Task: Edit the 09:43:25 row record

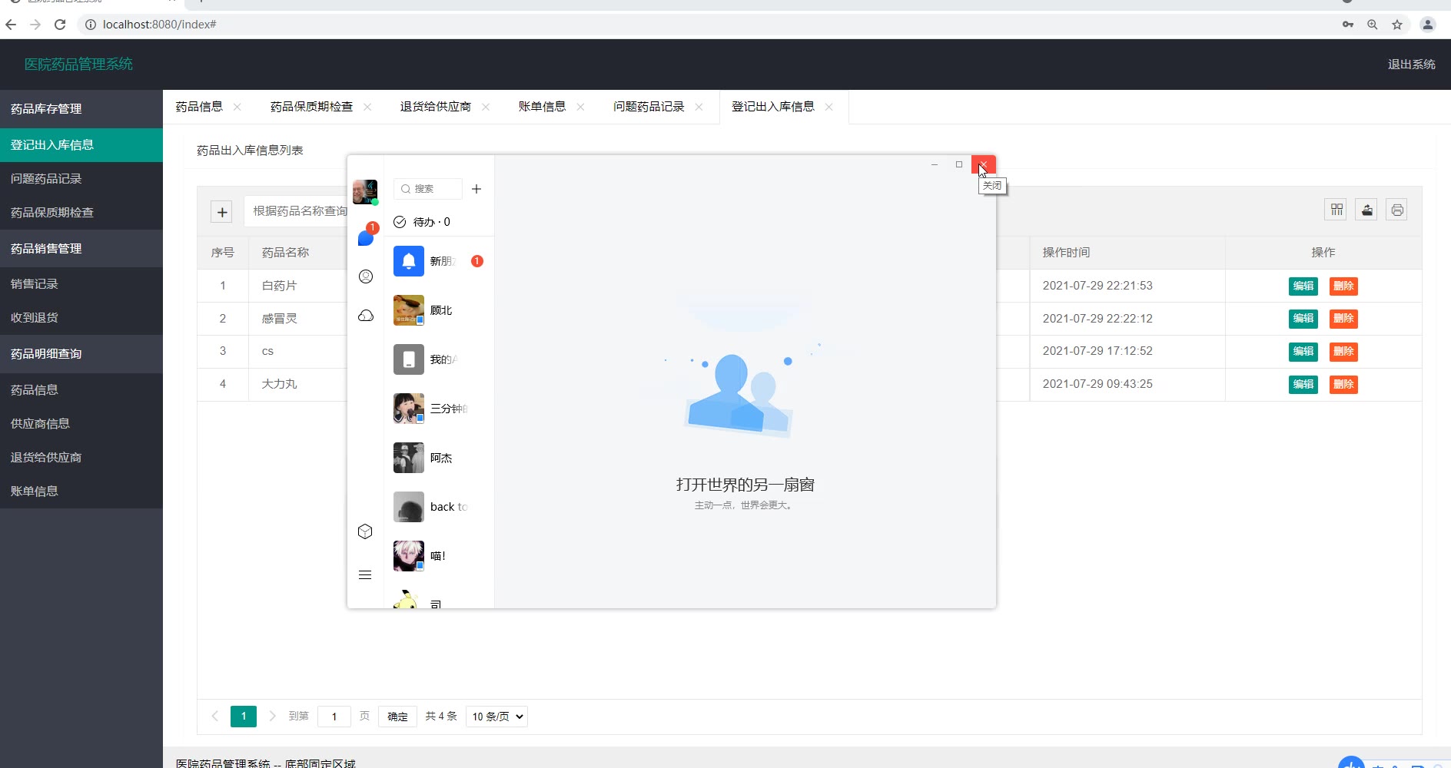Action: 1303,385
